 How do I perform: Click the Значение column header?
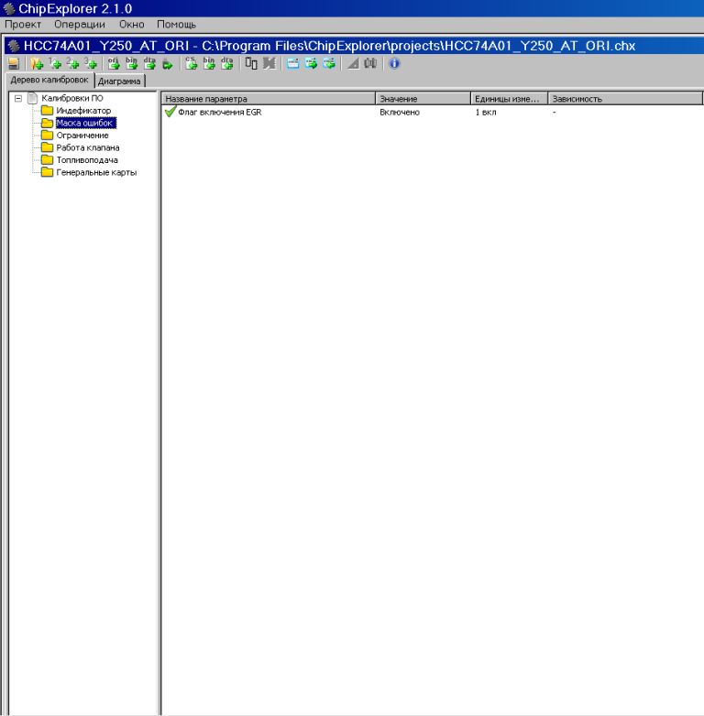tap(422, 98)
